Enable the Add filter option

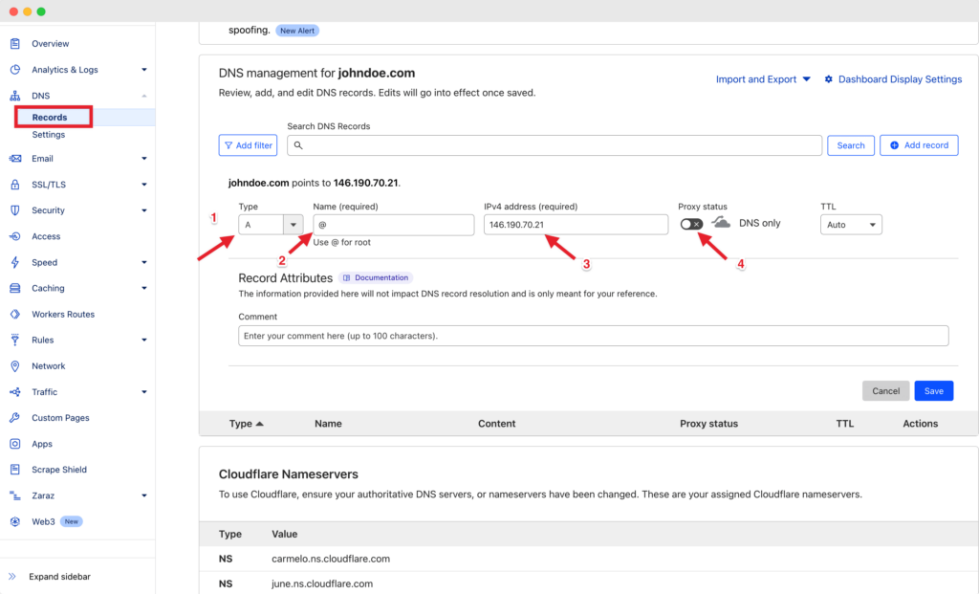[247, 144]
